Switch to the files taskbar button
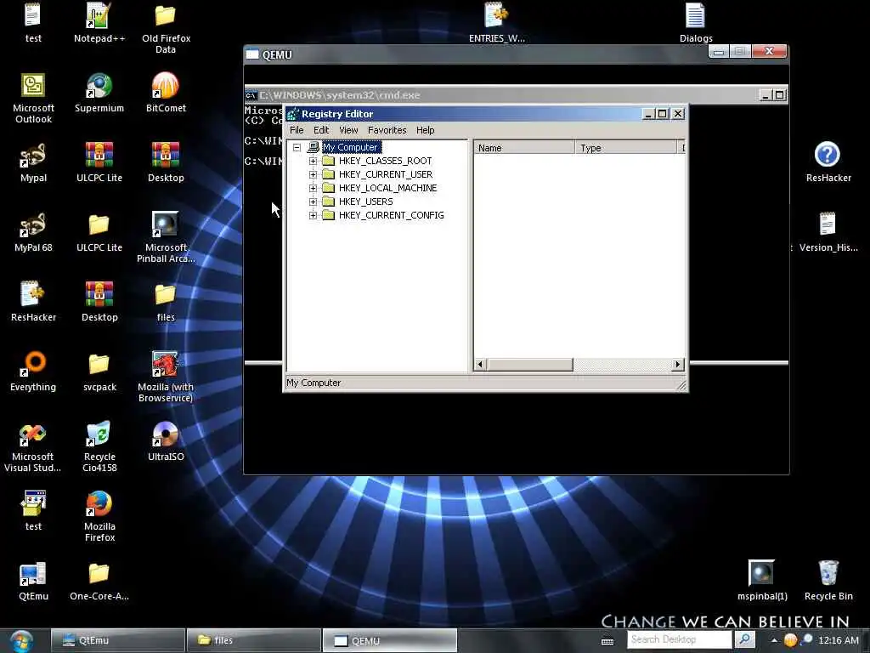This screenshot has width=870, height=653. 254,640
